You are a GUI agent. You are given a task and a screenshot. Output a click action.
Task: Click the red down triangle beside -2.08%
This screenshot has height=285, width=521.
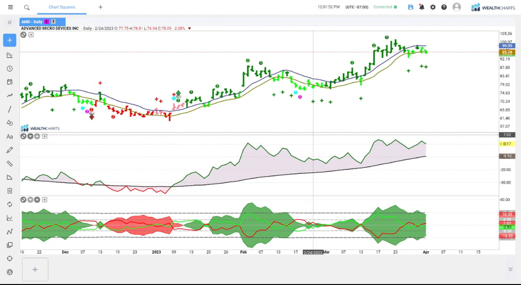[190, 29]
